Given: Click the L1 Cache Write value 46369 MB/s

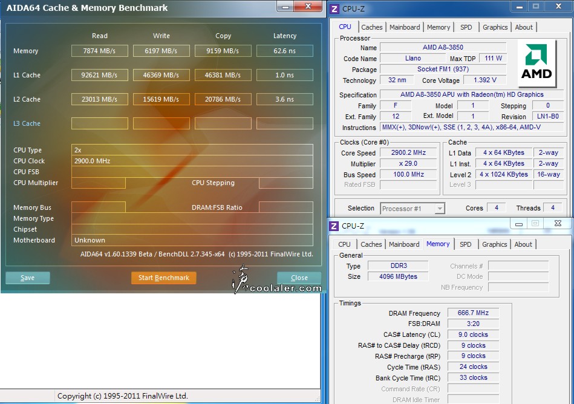Looking at the screenshot, I should point(161,75).
